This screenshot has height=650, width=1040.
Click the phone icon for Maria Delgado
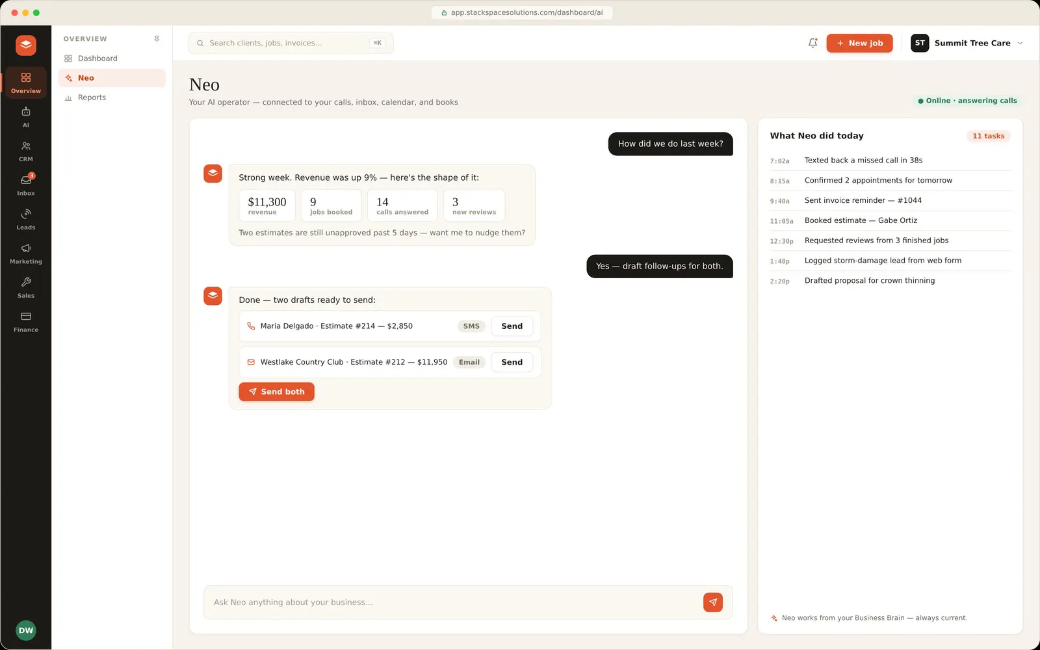click(x=251, y=326)
